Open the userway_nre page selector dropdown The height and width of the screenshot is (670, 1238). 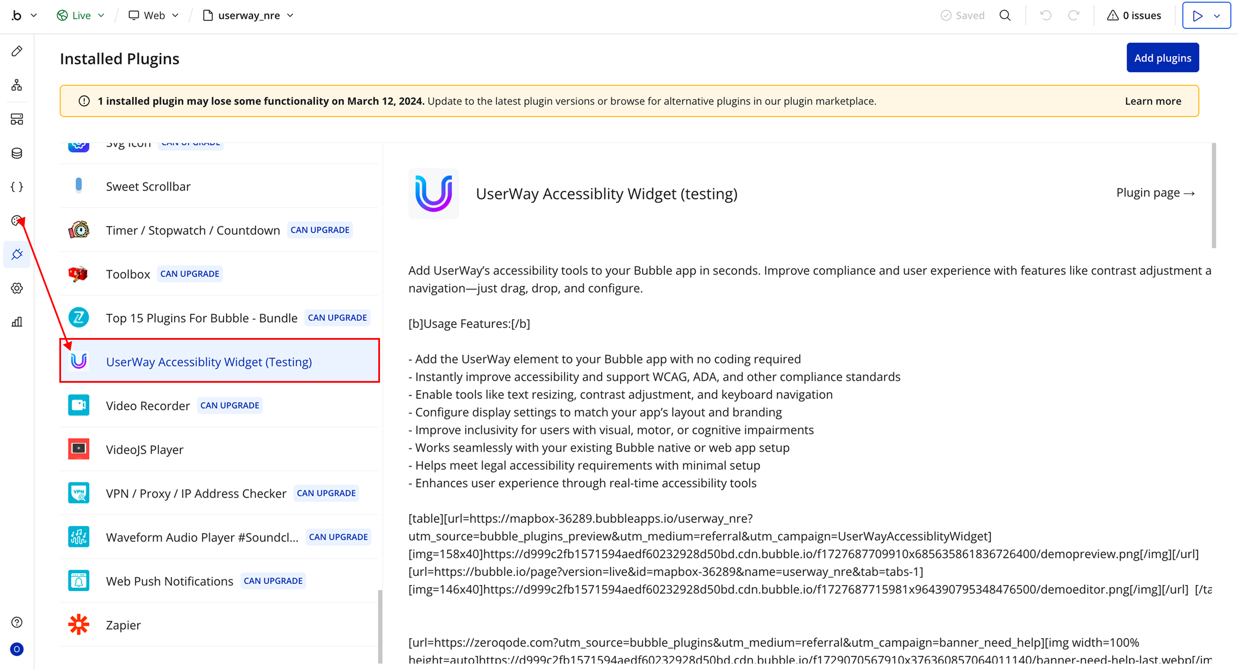pyautogui.click(x=248, y=15)
